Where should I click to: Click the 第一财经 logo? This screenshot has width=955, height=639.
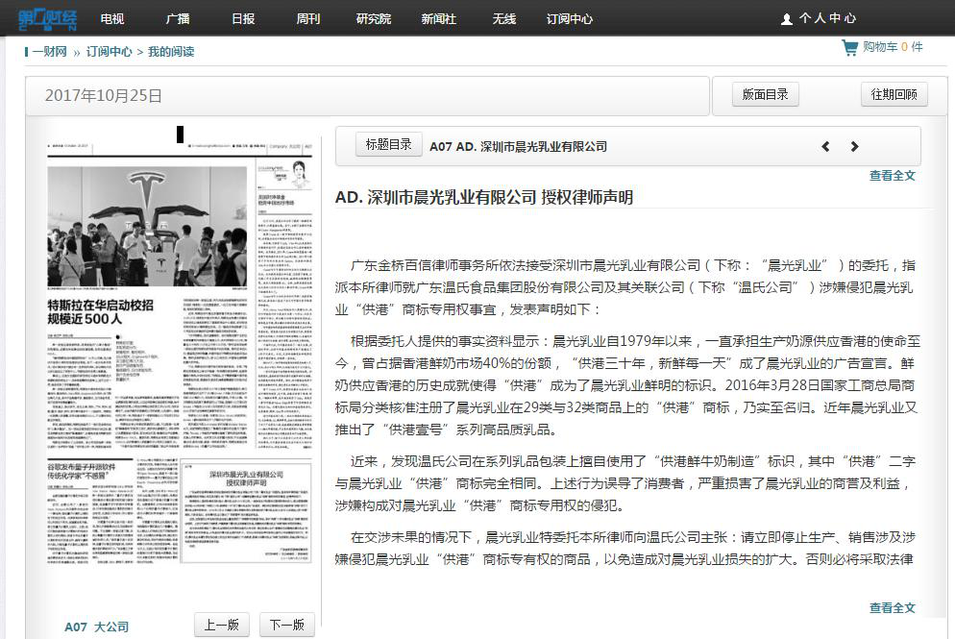click(46, 18)
